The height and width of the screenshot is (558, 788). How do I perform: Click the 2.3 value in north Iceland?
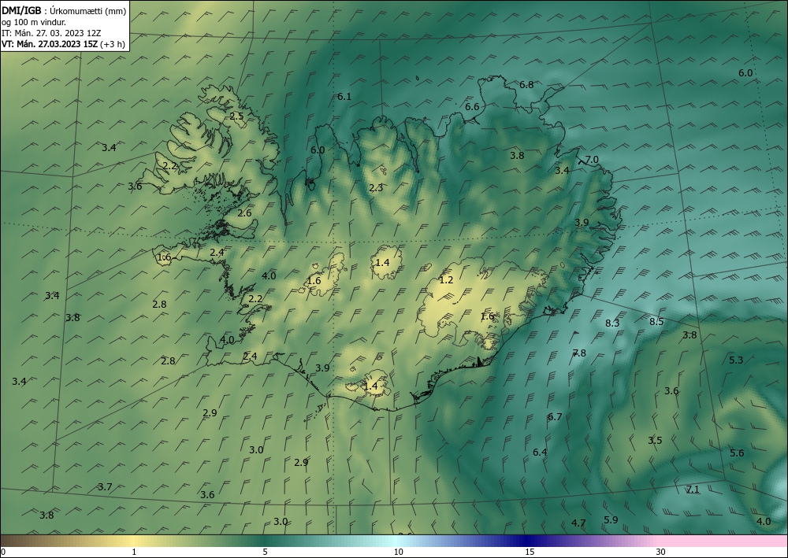point(376,187)
